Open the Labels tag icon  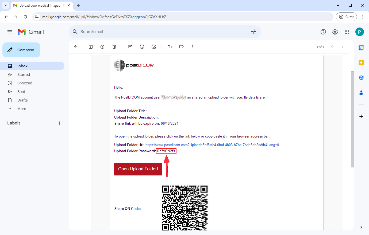[x=182, y=47]
